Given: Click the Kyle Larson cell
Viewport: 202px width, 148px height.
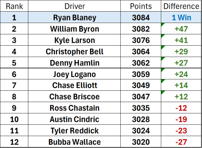Looking at the screenshot, I should tap(75, 40).
